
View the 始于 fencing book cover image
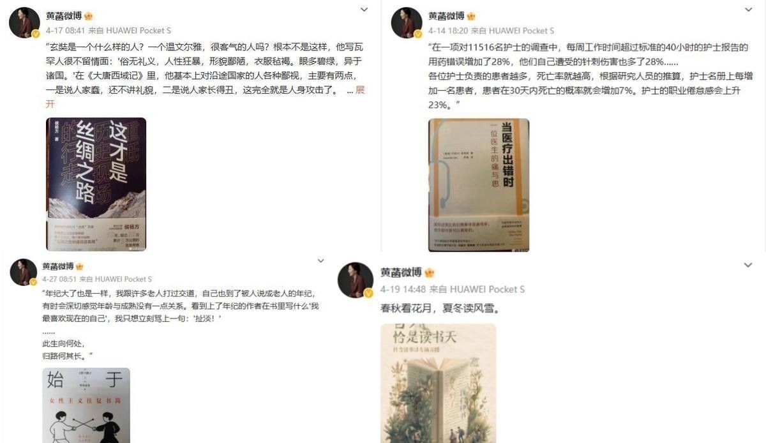86,405
